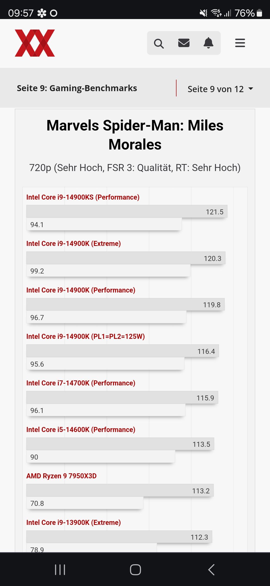Tap the 70.8 bar for Ryzen 9 7950X3D

click(84, 503)
